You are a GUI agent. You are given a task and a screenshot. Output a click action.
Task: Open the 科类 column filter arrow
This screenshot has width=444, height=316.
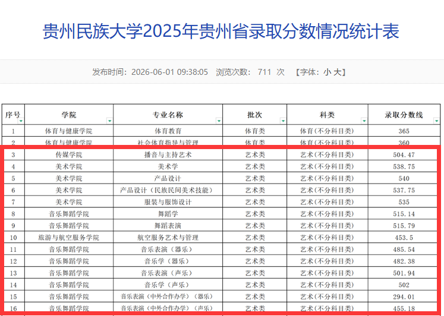click(364, 121)
